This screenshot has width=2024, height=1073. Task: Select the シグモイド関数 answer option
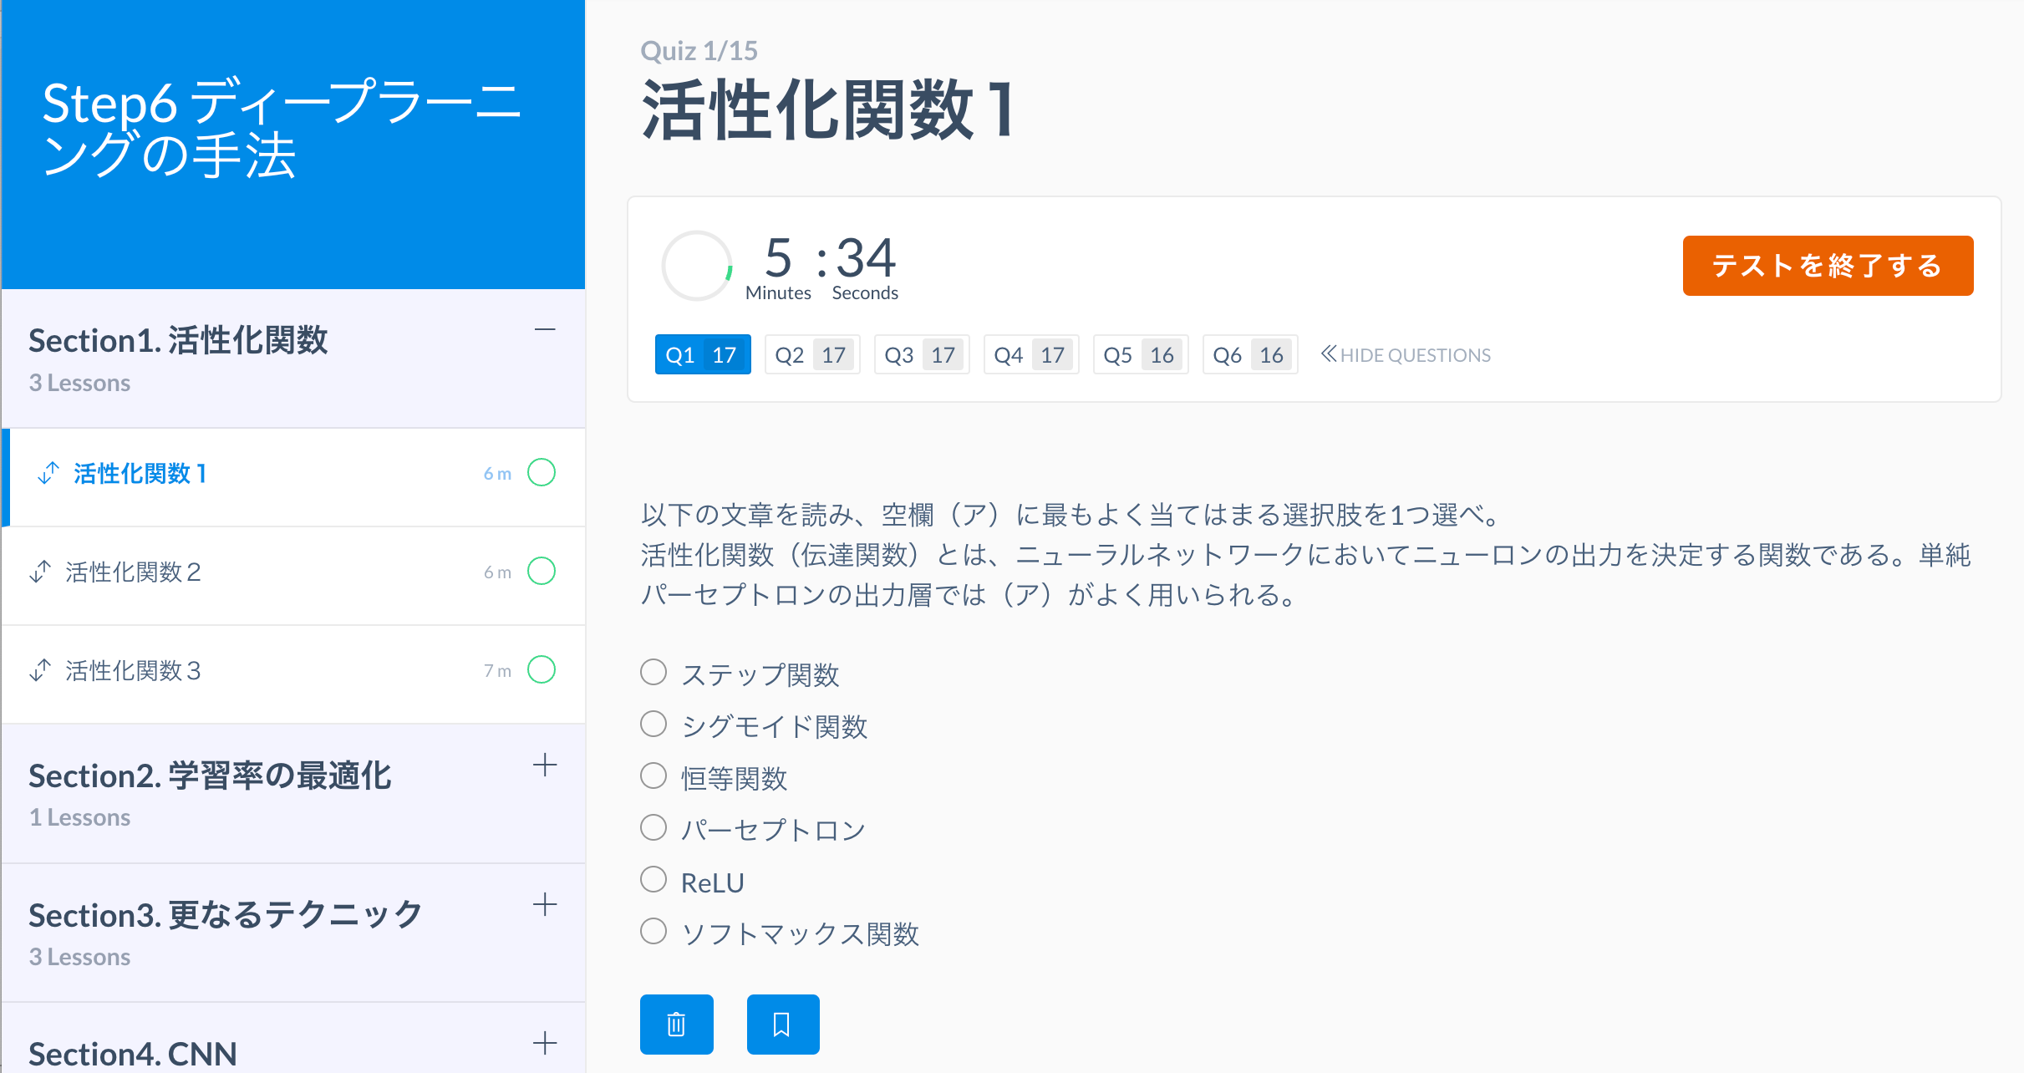(653, 725)
